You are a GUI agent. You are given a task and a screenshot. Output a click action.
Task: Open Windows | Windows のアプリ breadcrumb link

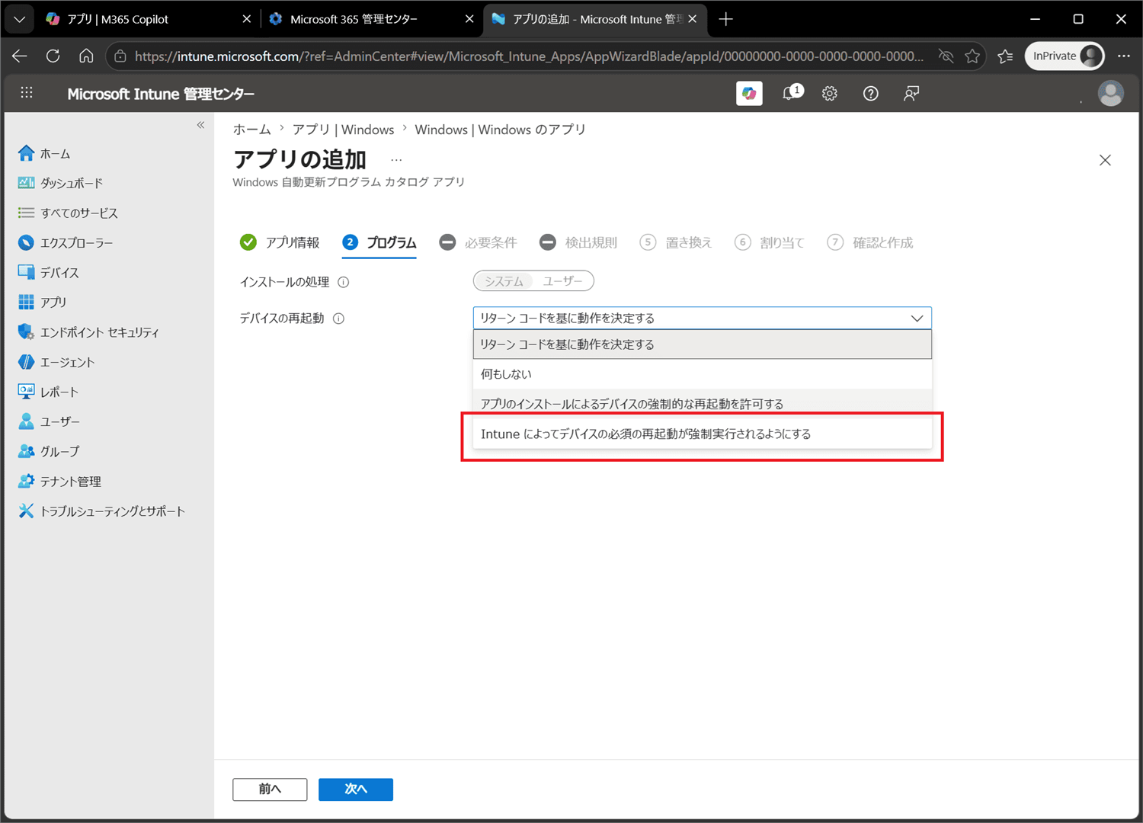coord(500,130)
